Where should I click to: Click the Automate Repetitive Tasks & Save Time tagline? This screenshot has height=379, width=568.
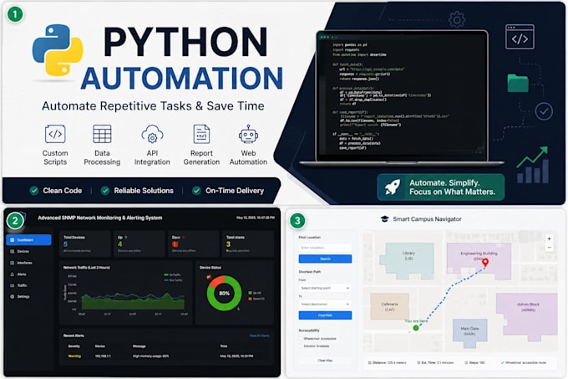[153, 106]
